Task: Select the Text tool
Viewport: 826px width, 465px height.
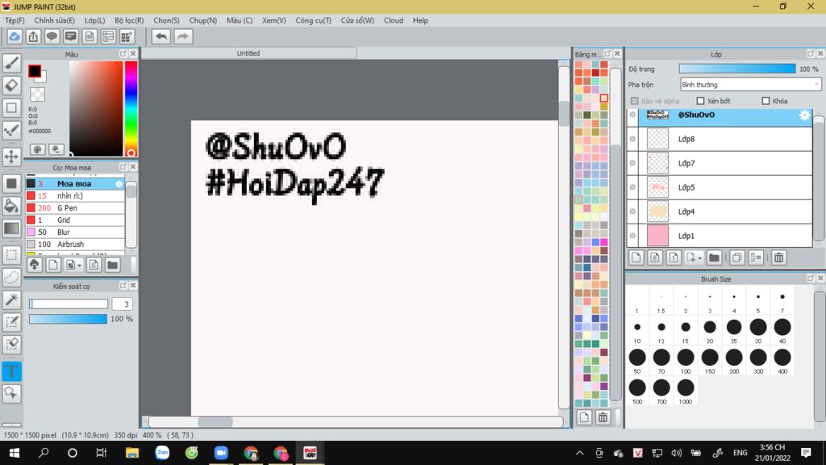Action: tap(11, 371)
